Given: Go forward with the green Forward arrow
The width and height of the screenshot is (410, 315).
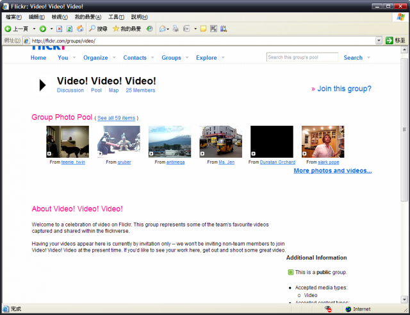Looking at the screenshot, I should (43, 29).
